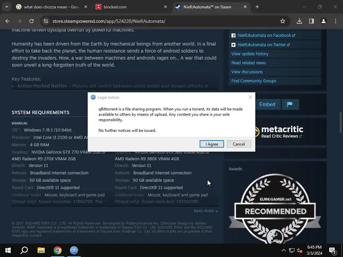Viewport: 343px width, 257px height.
Task: Close the NieR:Automata Steam tab
Action: 245,7
